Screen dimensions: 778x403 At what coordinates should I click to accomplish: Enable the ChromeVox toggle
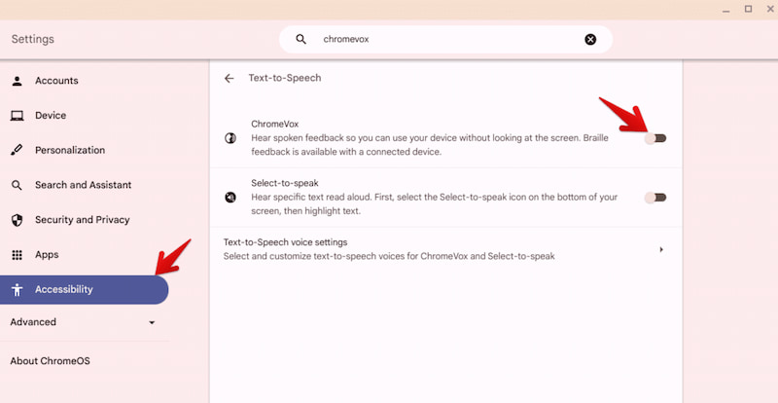654,138
